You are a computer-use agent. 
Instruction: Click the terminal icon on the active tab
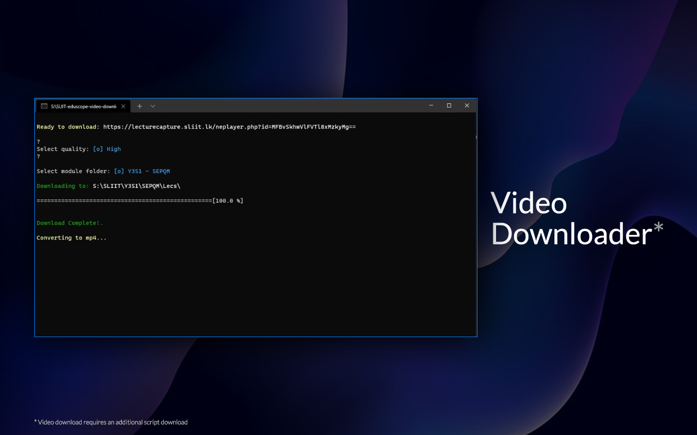pos(44,106)
